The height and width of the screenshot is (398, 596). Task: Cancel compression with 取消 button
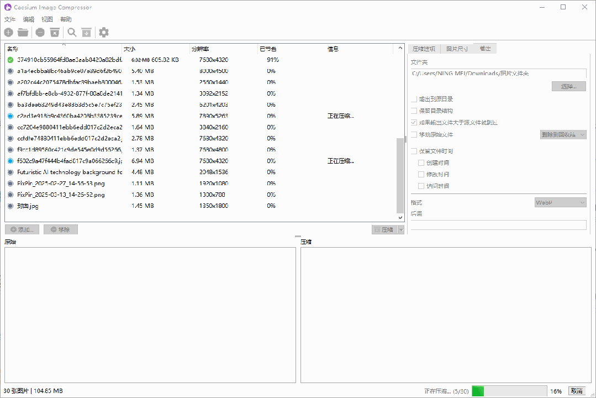(577, 391)
